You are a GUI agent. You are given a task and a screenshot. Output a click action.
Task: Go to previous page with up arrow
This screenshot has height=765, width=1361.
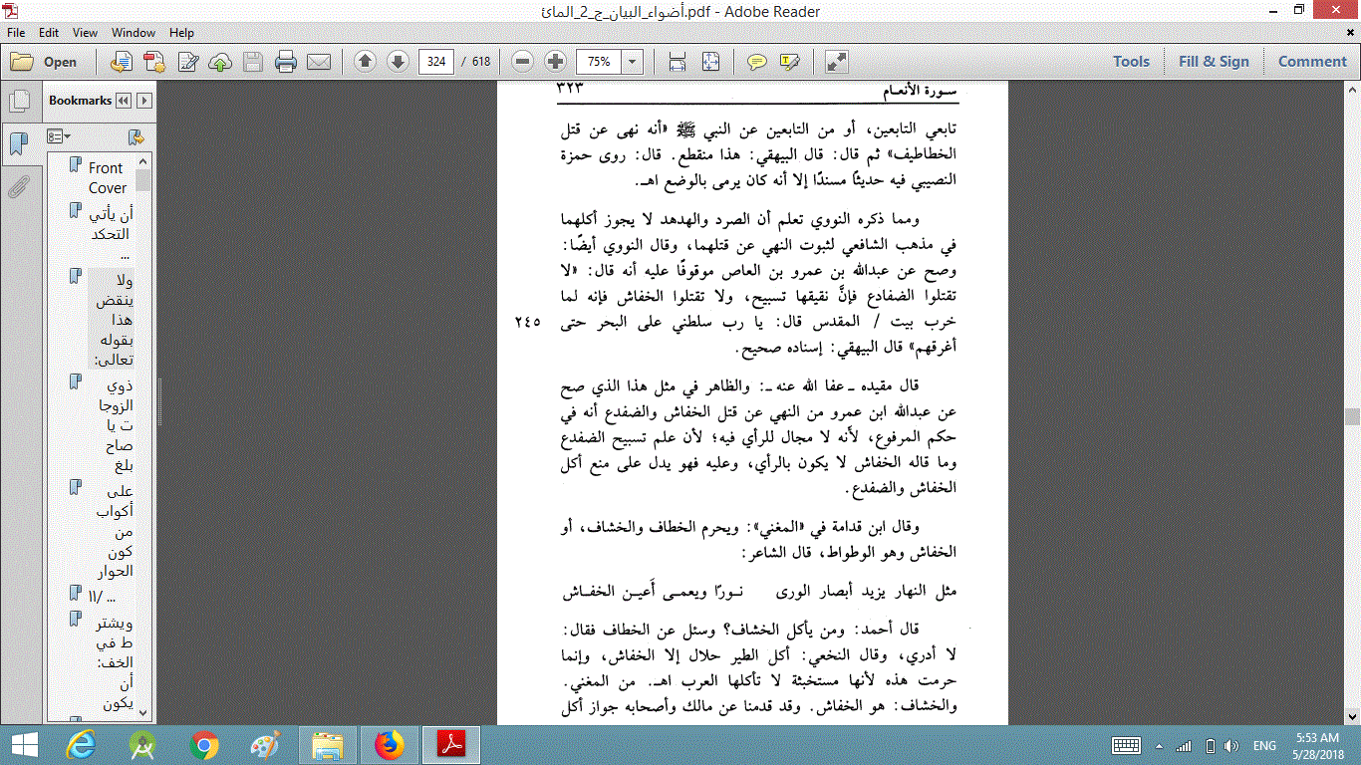[x=365, y=62]
